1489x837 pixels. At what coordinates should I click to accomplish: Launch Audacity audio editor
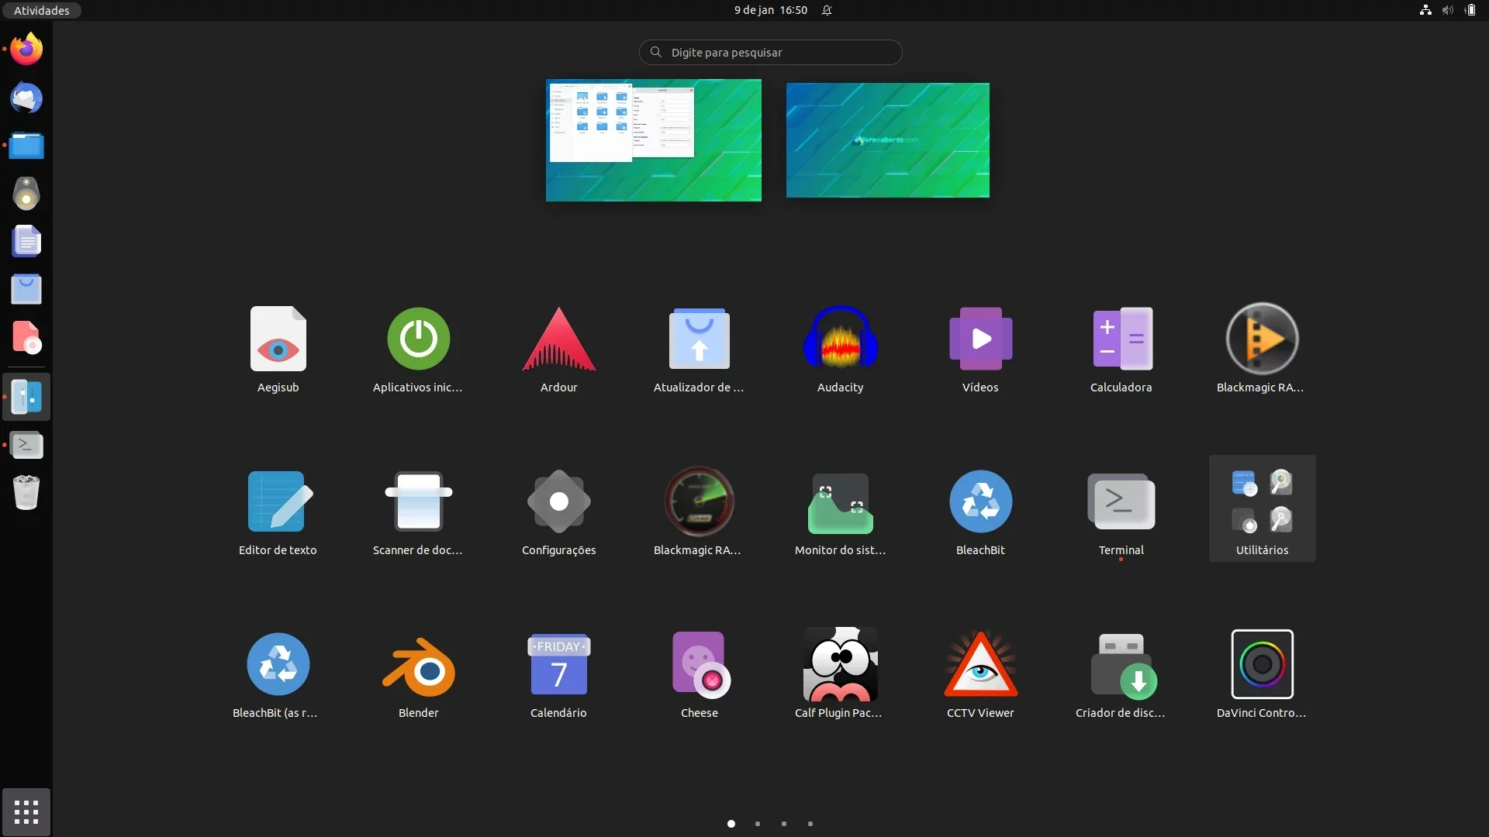[840, 350]
